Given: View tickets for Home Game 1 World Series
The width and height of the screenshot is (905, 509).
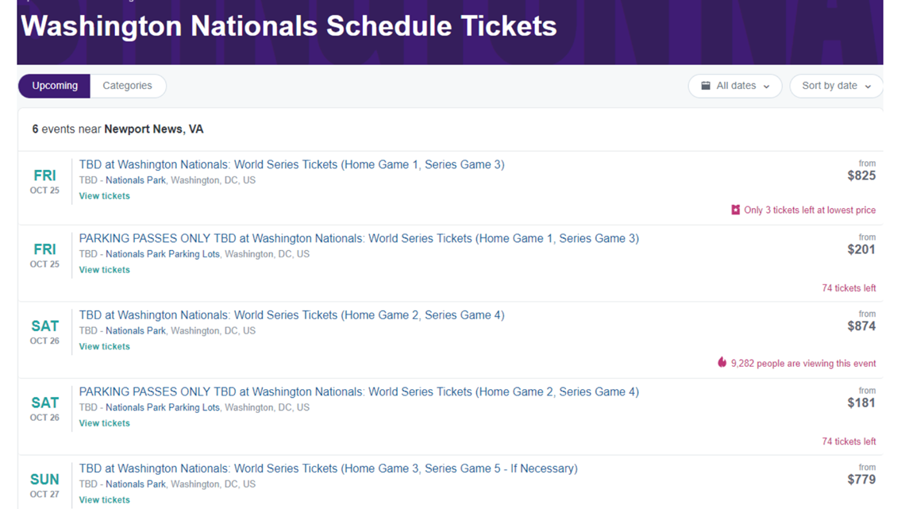Looking at the screenshot, I should pos(105,196).
